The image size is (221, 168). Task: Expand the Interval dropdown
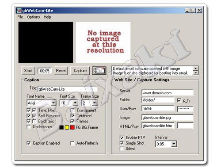click(174, 144)
